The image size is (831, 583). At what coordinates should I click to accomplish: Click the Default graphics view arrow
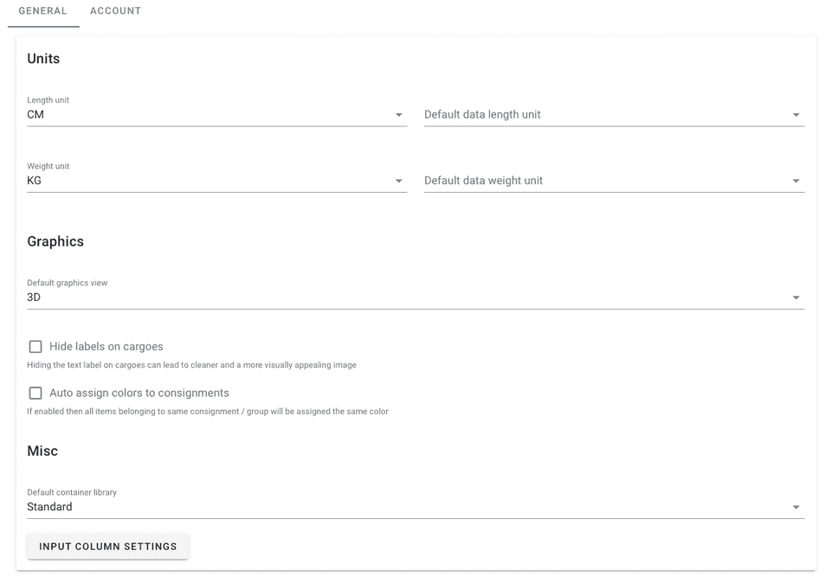(x=796, y=298)
